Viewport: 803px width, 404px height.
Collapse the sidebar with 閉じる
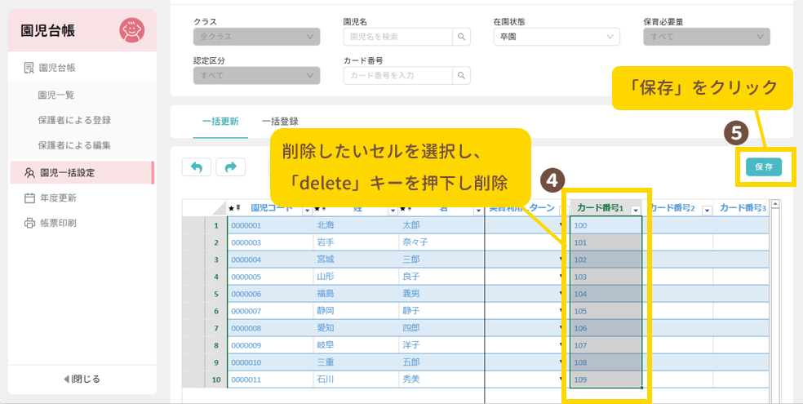(x=82, y=379)
